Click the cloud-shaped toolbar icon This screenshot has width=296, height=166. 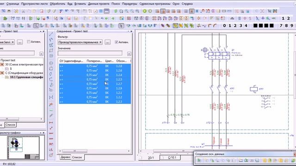232,18
